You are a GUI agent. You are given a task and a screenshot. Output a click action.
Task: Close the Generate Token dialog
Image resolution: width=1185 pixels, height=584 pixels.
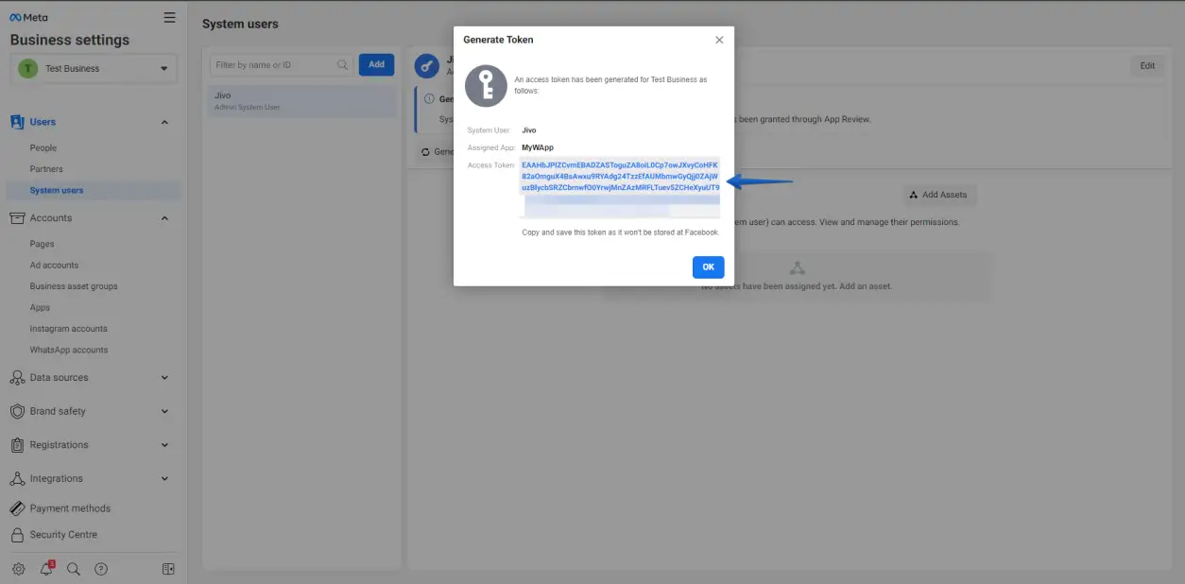[x=719, y=40]
